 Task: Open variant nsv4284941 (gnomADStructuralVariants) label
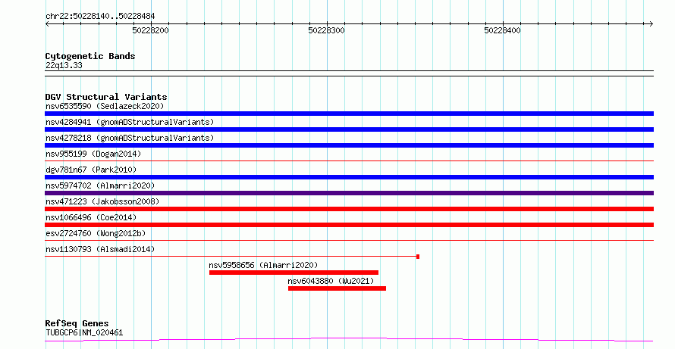(130, 122)
